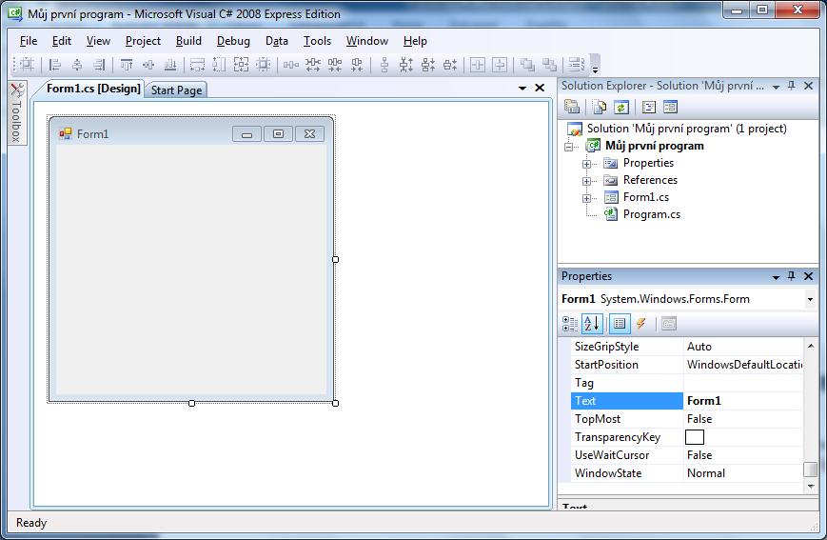Click Solution Explorer Properties icon
The image size is (827, 540).
[x=572, y=108]
